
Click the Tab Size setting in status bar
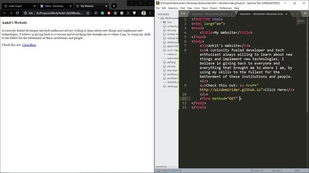tap(277, 171)
